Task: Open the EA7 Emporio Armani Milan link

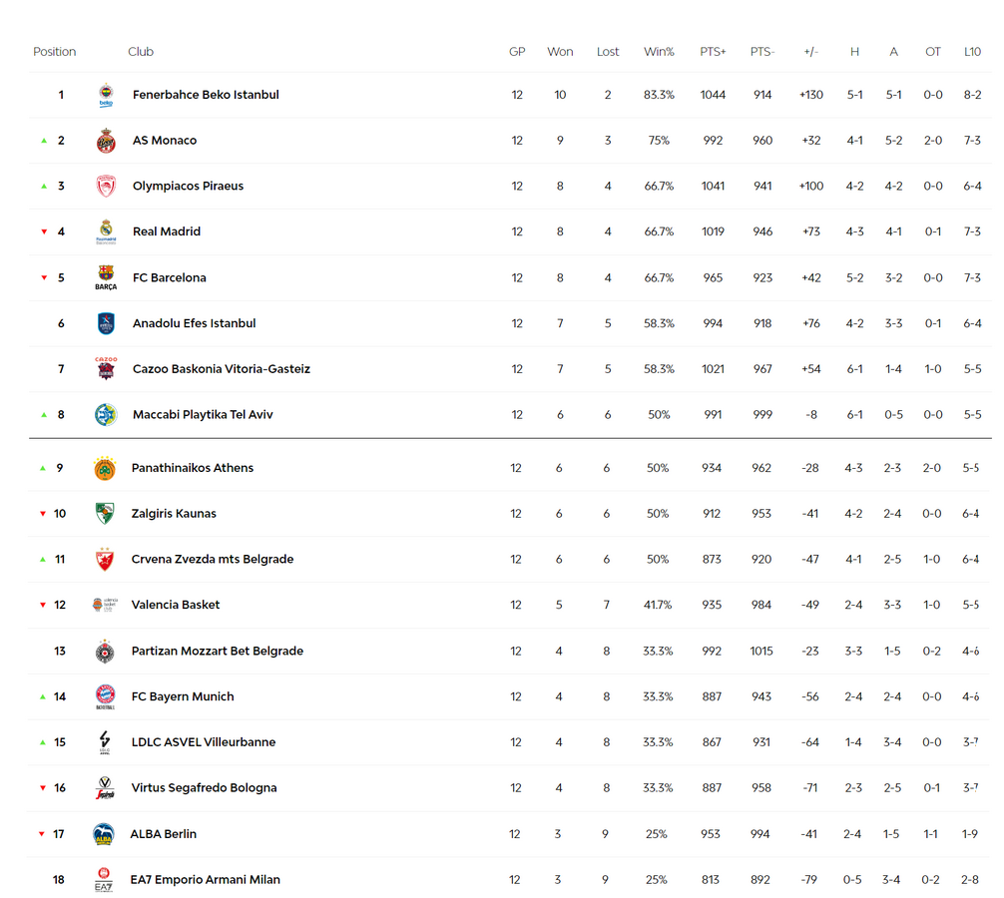Action: pos(205,879)
